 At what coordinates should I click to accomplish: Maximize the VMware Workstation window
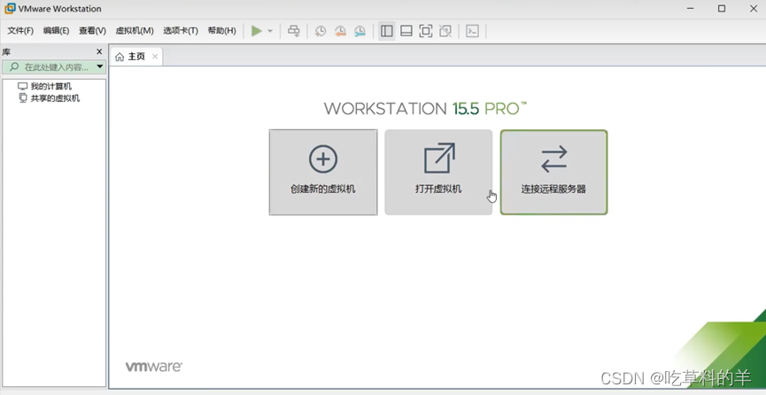(x=722, y=9)
